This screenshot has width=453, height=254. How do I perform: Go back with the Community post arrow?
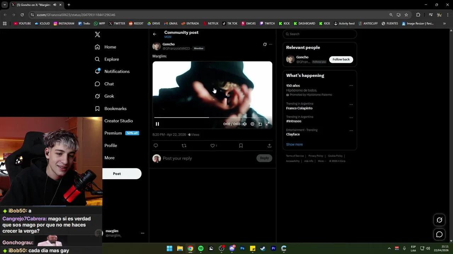coord(155,34)
